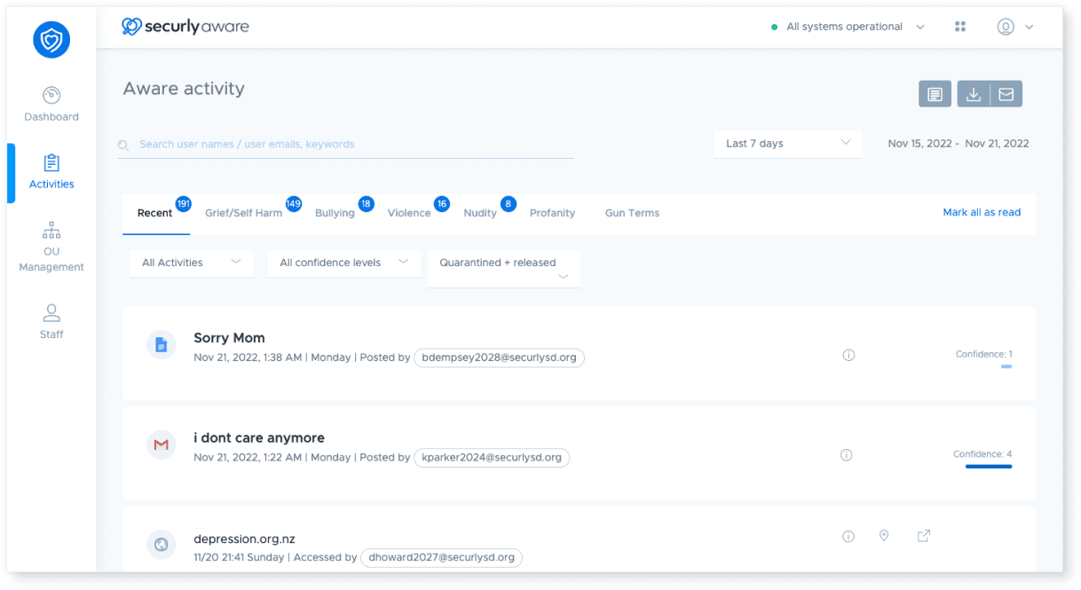The height and width of the screenshot is (590, 1081).
Task: Click location pin for depression.org.nz
Action: [884, 536]
